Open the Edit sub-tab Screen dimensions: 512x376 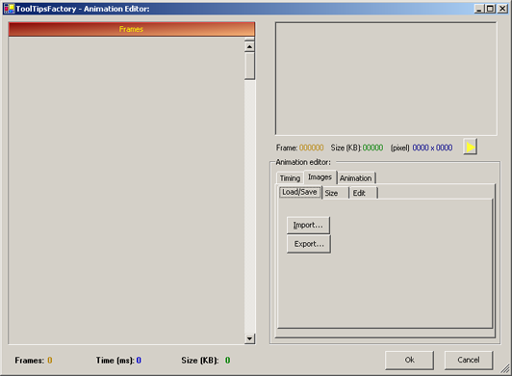363,193
